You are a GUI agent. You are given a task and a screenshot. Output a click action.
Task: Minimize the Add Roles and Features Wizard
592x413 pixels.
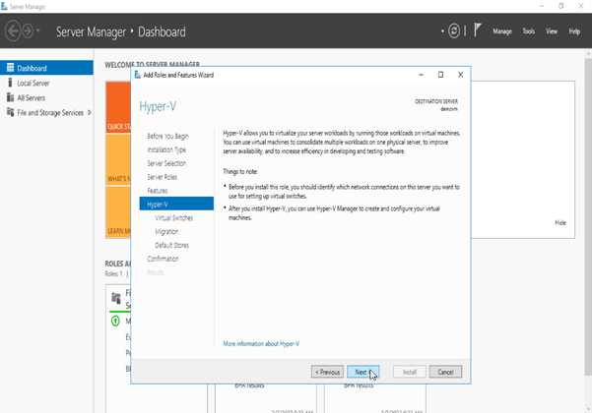(421, 75)
